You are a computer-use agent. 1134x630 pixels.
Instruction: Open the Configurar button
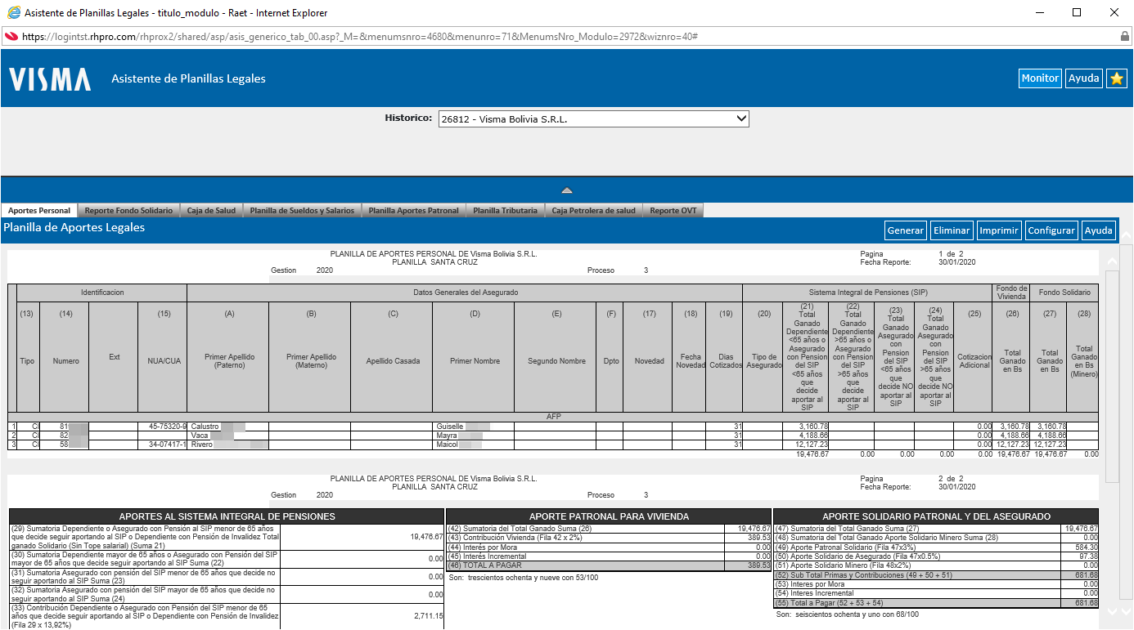pyautogui.click(x=1051, y=230)
